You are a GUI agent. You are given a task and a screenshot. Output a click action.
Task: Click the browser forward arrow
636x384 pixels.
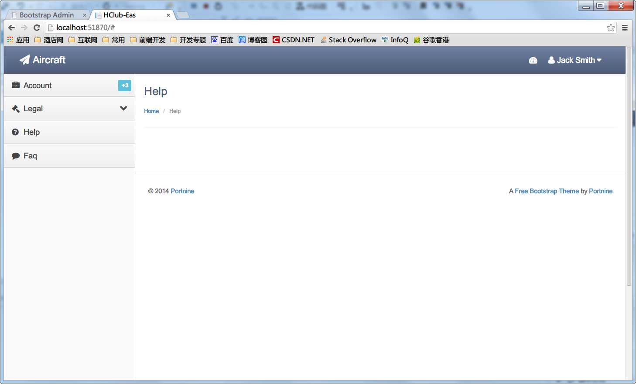24,27
